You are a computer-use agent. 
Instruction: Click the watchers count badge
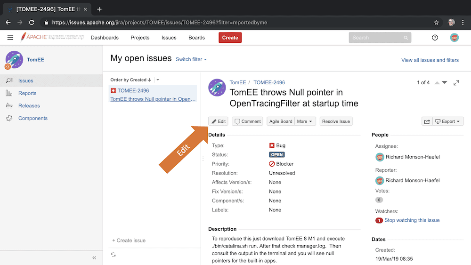[x=379, y=220]
